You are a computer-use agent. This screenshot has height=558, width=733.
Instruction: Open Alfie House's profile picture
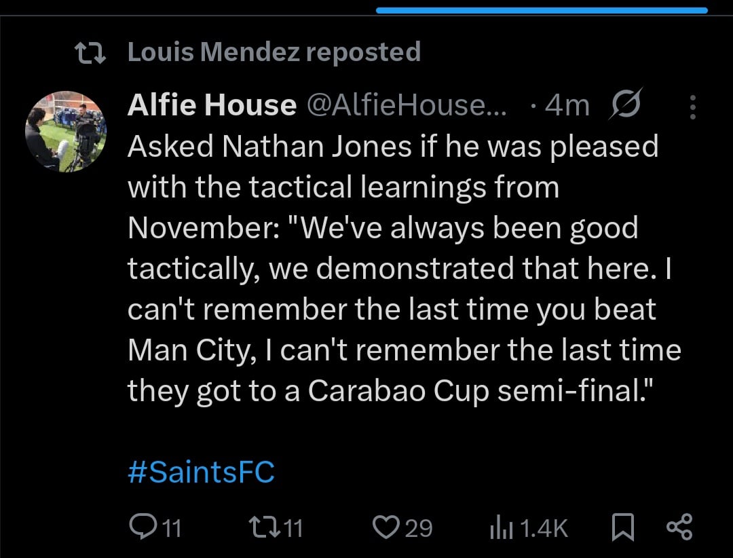point(66,131)
